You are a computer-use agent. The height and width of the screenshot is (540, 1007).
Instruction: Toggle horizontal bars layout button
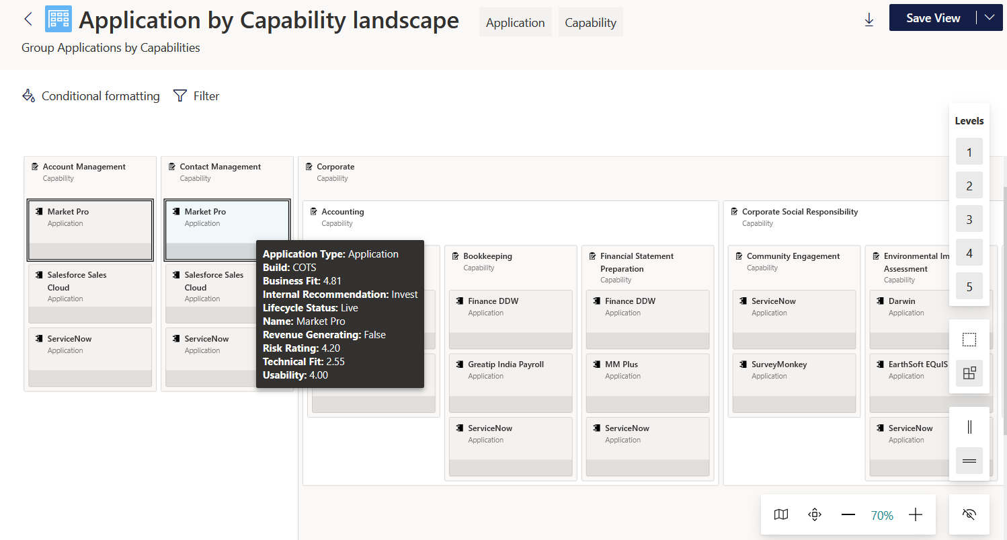(x=969, y=461)
